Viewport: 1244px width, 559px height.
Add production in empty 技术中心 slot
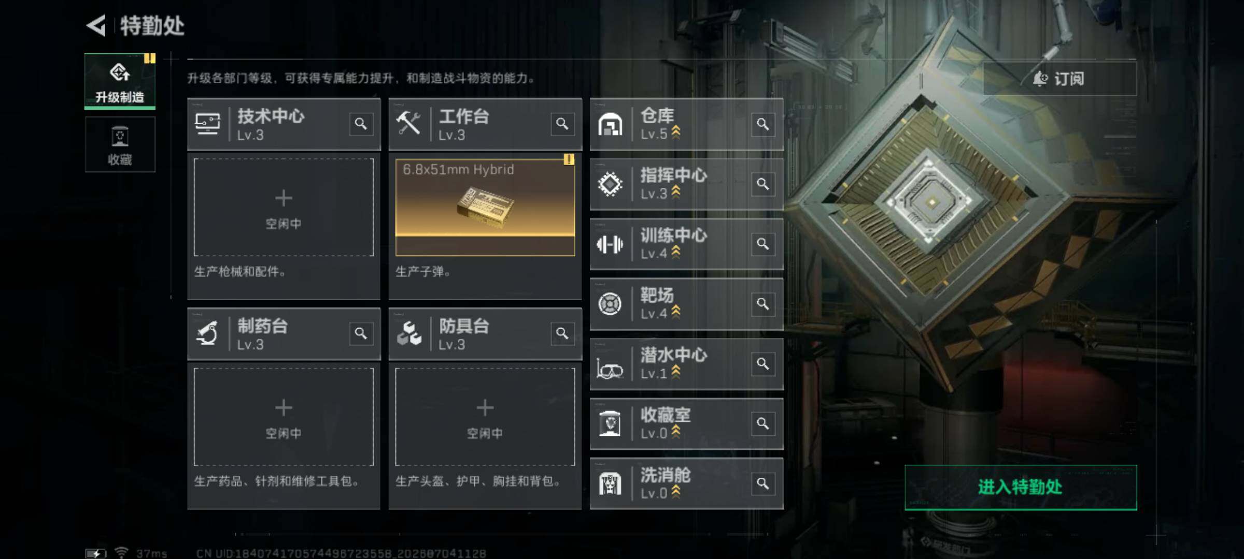[x=284, y=207]
